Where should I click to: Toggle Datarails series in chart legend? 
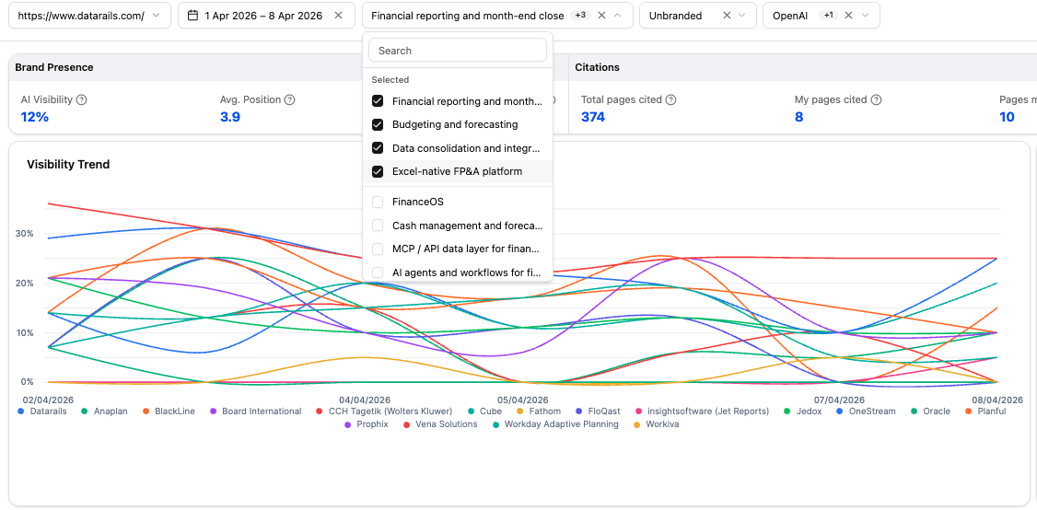[x=42, y=411]
